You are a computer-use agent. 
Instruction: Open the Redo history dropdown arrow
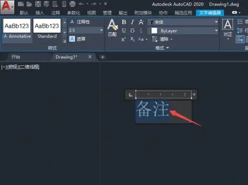pyautogui.click(x=100, y=3)
